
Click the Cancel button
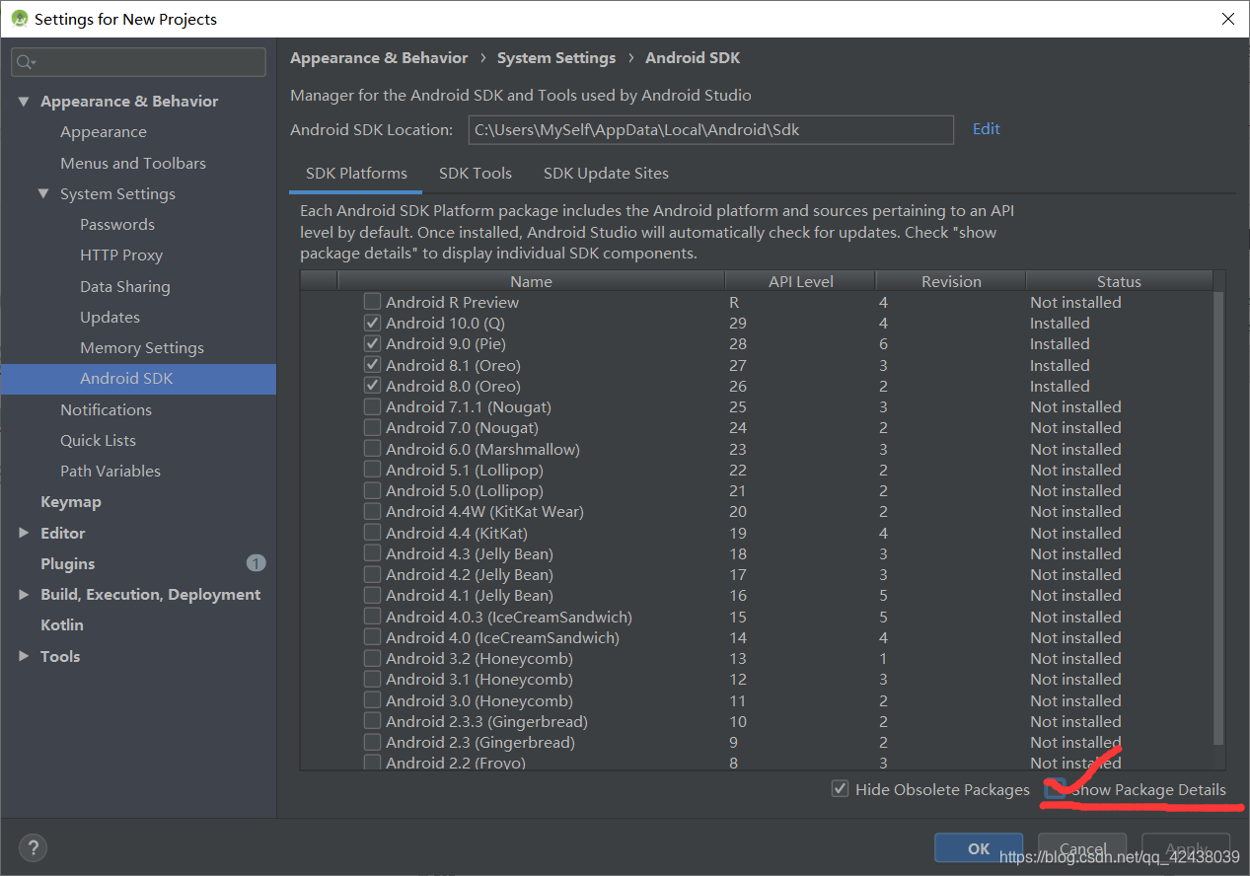(1082, 848)
